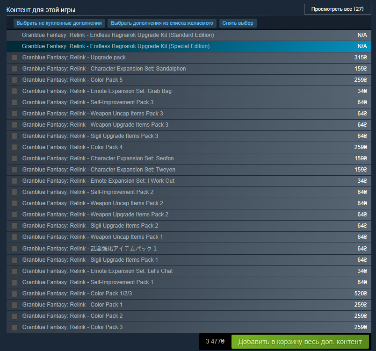Click the 520₴ price of Color Pack 1/2/3

(361, 294)
